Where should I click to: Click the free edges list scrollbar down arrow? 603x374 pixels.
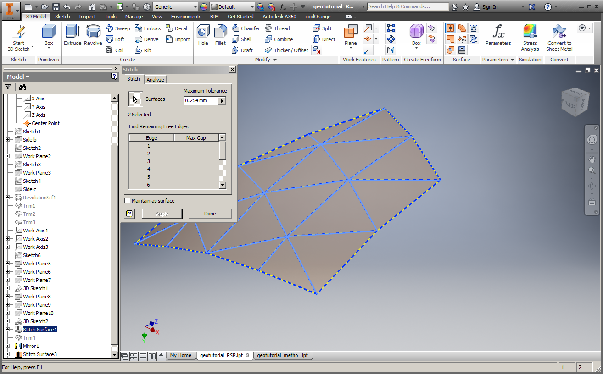point(223,185)
